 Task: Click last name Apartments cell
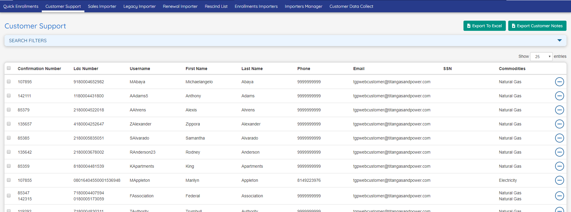(x=252, y=166)
